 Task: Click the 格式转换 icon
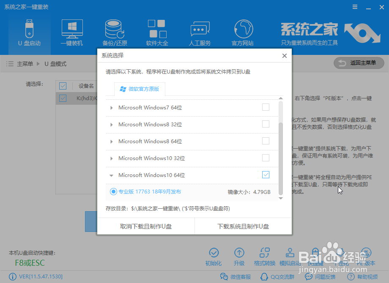tap(264, 257)
